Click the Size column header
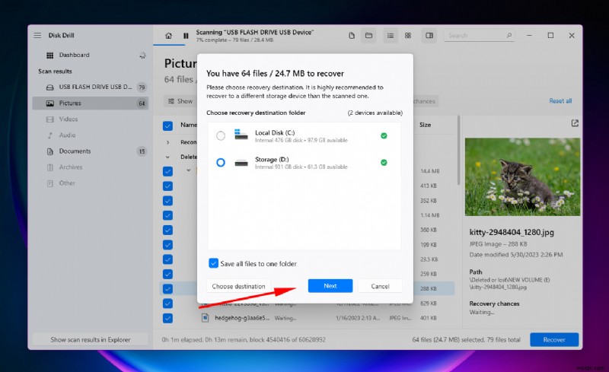This screenshot has height=372, width=609. pos(425,125)
